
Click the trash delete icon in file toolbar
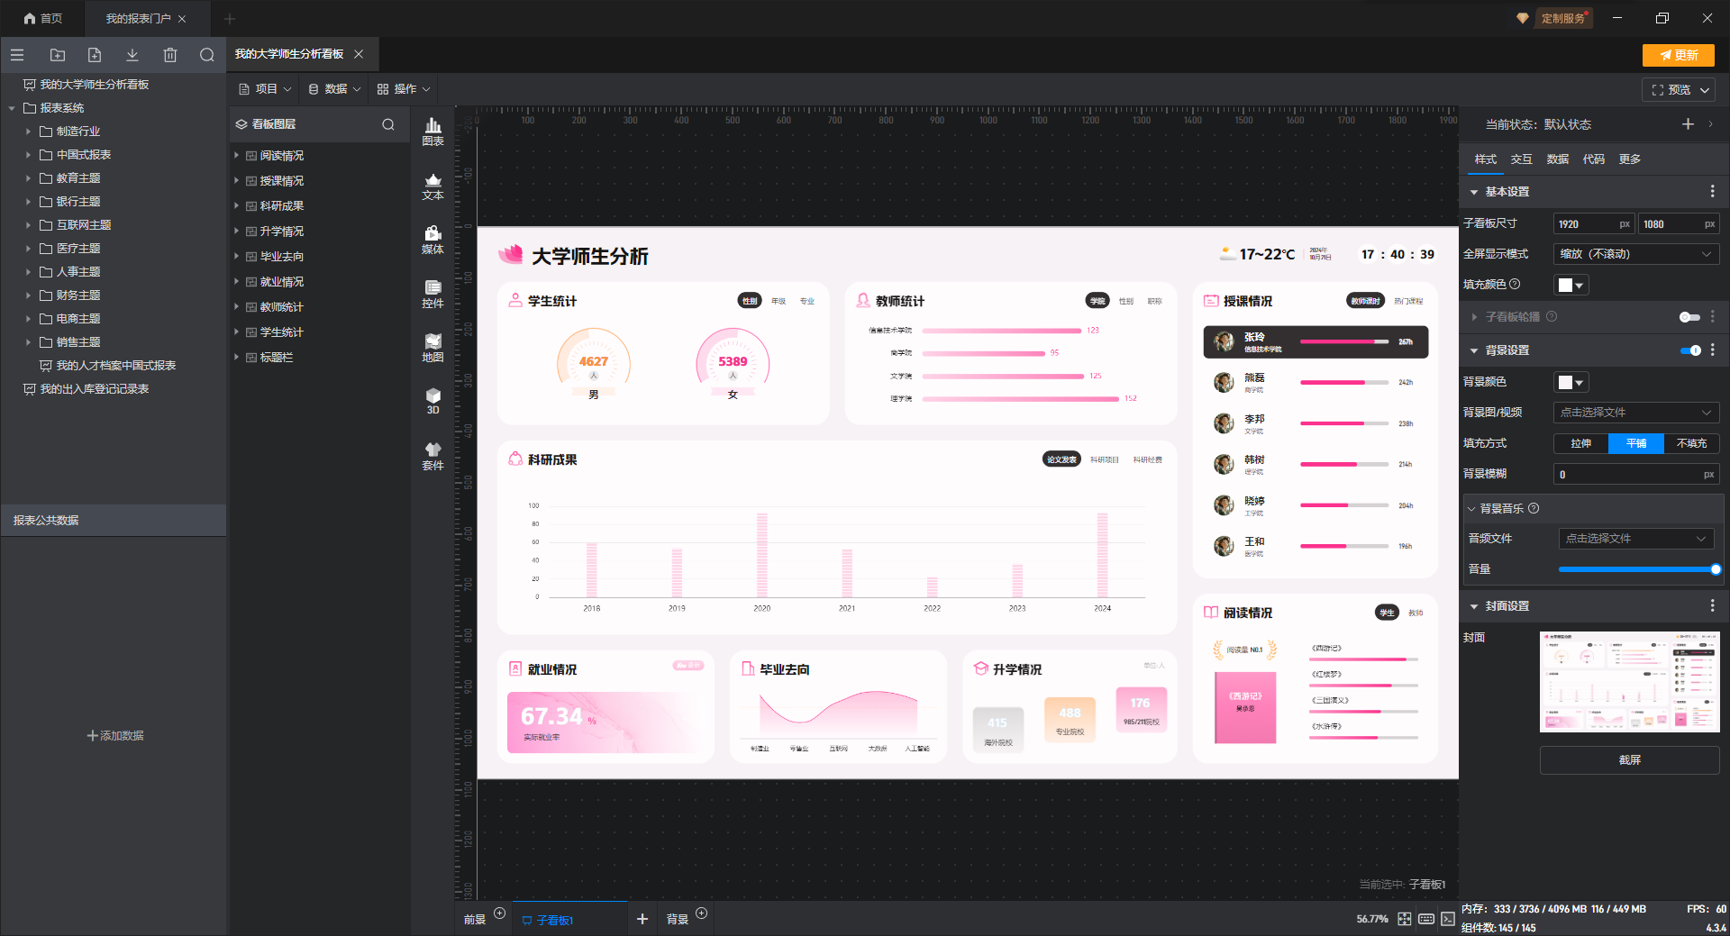(170, 55)
